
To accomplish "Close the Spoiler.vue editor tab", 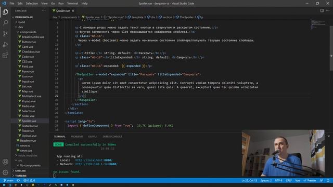I will pos(73,10).
